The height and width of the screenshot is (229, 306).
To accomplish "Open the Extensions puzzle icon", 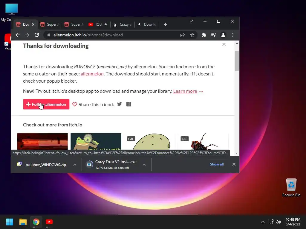I will click(x=204, y=35).
